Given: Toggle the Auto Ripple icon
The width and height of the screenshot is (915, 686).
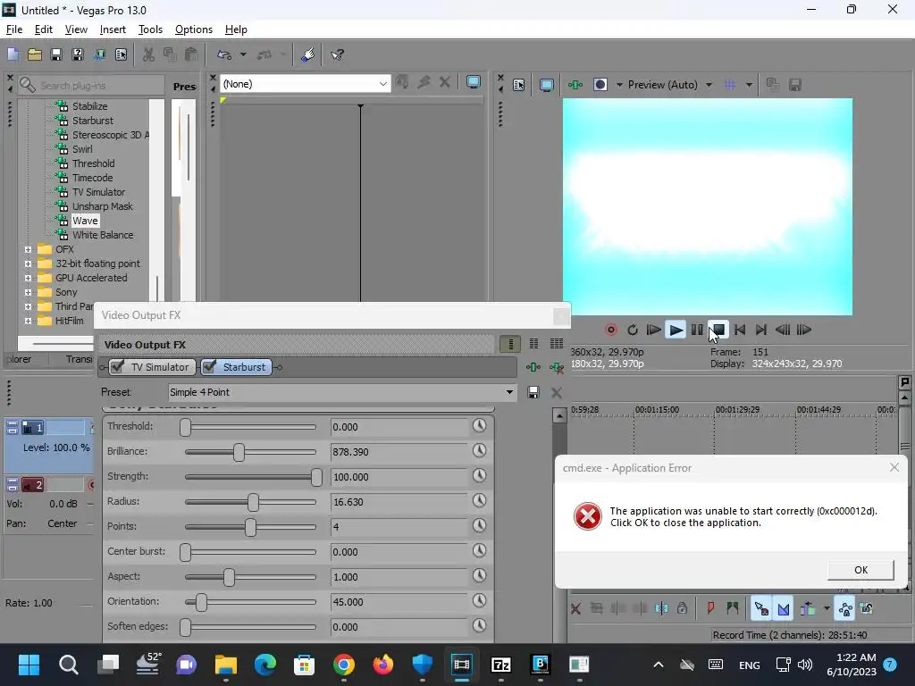Looking at the screenshot, I should (x=808, y=608).
